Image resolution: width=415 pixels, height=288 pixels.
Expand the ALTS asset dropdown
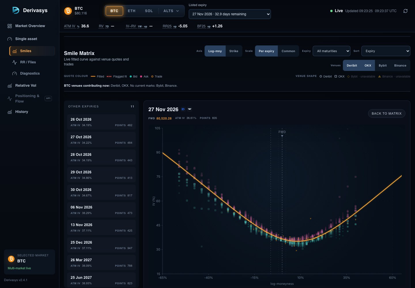[171, 11]
